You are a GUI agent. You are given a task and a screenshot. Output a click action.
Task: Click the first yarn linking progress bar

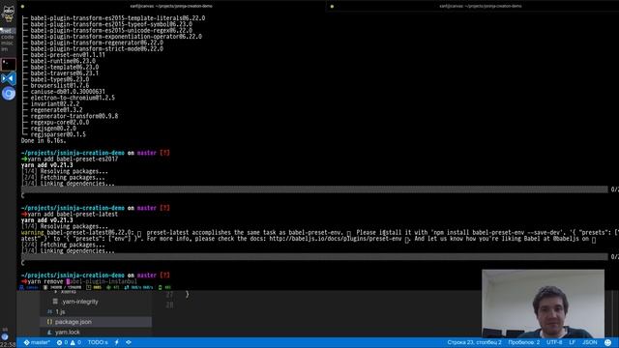314,189
